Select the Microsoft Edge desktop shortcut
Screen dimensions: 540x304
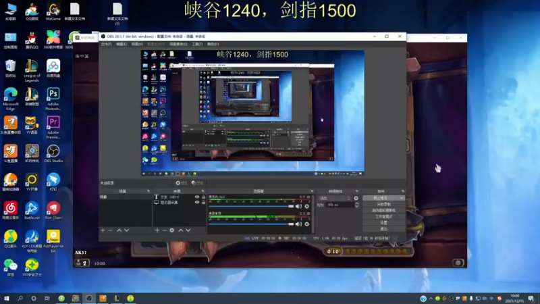pos(11,99)
